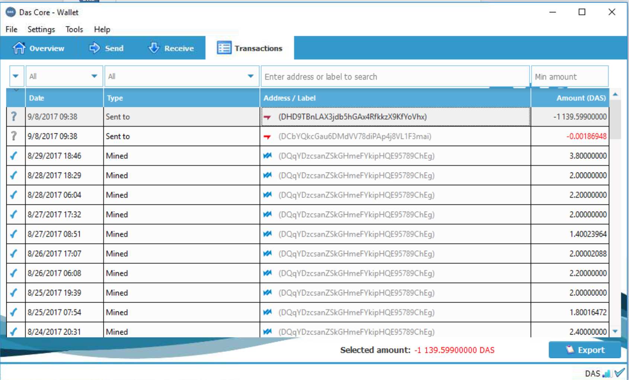This screenshot has height=380, width=629.
Task: Click confirmed checkmark for 8/28/2017 06:04 row
Action: pyautogui.click(x=14, y=195)
